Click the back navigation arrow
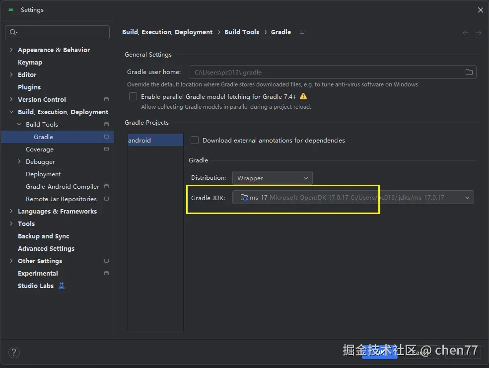 [466, 33]
